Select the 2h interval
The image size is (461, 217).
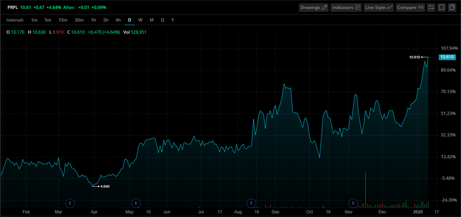(x=106, y=20)
